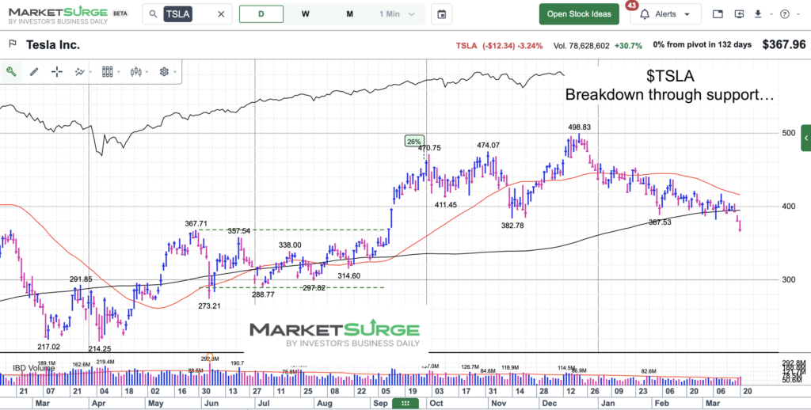Click the Dec month axis label

click(x=549, y=404)
